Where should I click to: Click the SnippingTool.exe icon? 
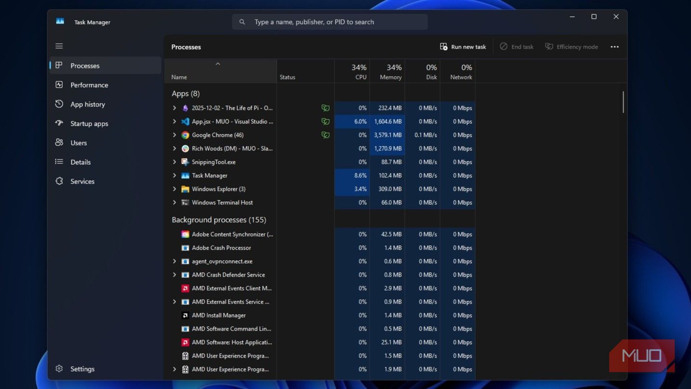[x=185, y=162]
